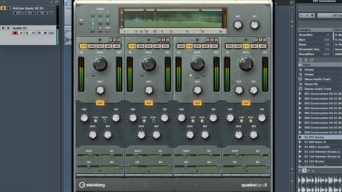Toggle DELAY button on second band
This screenshot has height=192, width=342.
pyautogui.click(x=149, y=103)
